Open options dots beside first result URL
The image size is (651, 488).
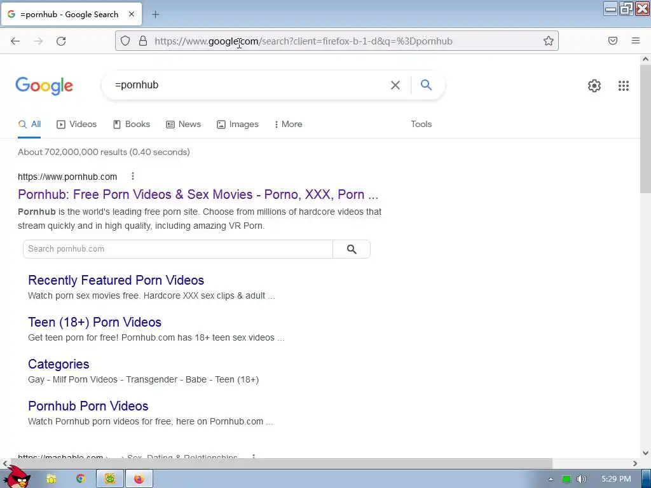(x=133, y=177)
